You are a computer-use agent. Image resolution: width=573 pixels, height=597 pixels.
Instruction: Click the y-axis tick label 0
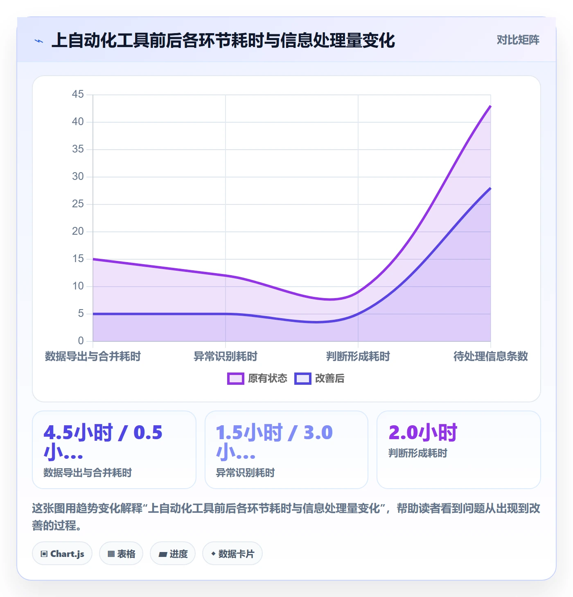tap(81, 341)
